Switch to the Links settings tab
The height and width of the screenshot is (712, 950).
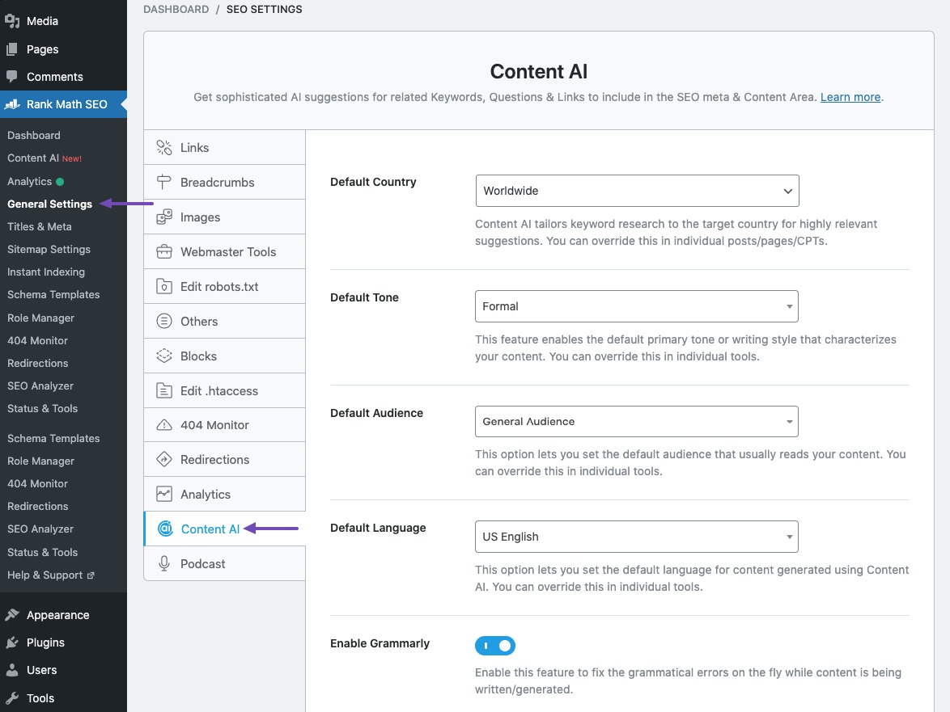pyautogui.click(x=224, y=148)
